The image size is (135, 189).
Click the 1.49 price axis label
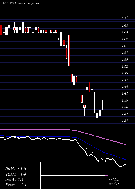pos(125,73)
